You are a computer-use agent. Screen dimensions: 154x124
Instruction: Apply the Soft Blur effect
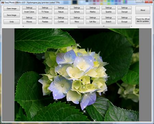pos(93,22)
